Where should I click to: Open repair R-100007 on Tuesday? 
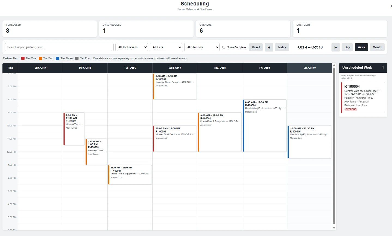point(130,175)
